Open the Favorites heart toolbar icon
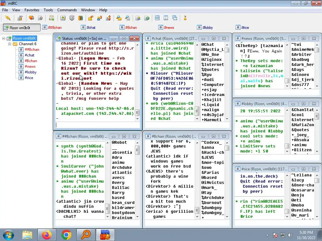 coord(31,18)
